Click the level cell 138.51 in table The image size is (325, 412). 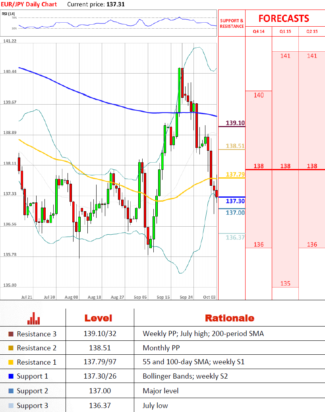[100, 348]
